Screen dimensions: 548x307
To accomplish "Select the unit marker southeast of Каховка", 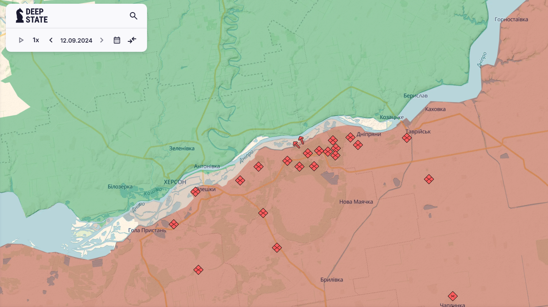I will (x=429, y=179).
